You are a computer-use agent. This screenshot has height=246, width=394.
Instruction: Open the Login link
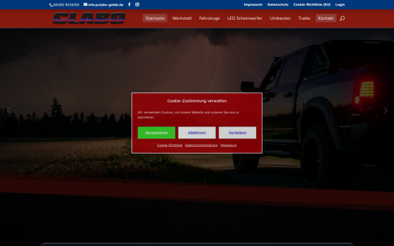pos(340,5)
